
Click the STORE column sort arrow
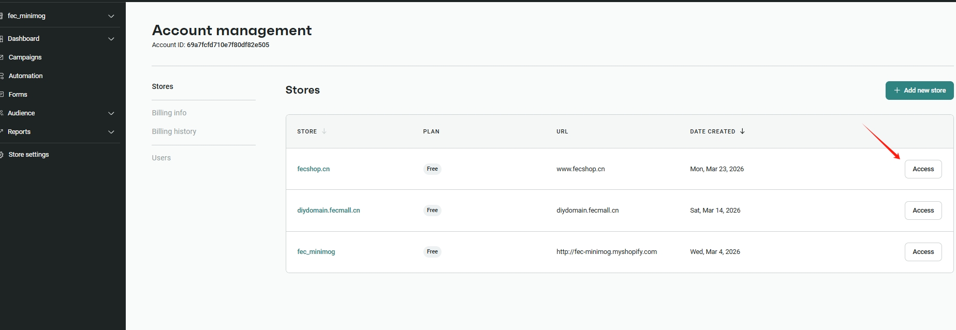[x=324, y=131]
